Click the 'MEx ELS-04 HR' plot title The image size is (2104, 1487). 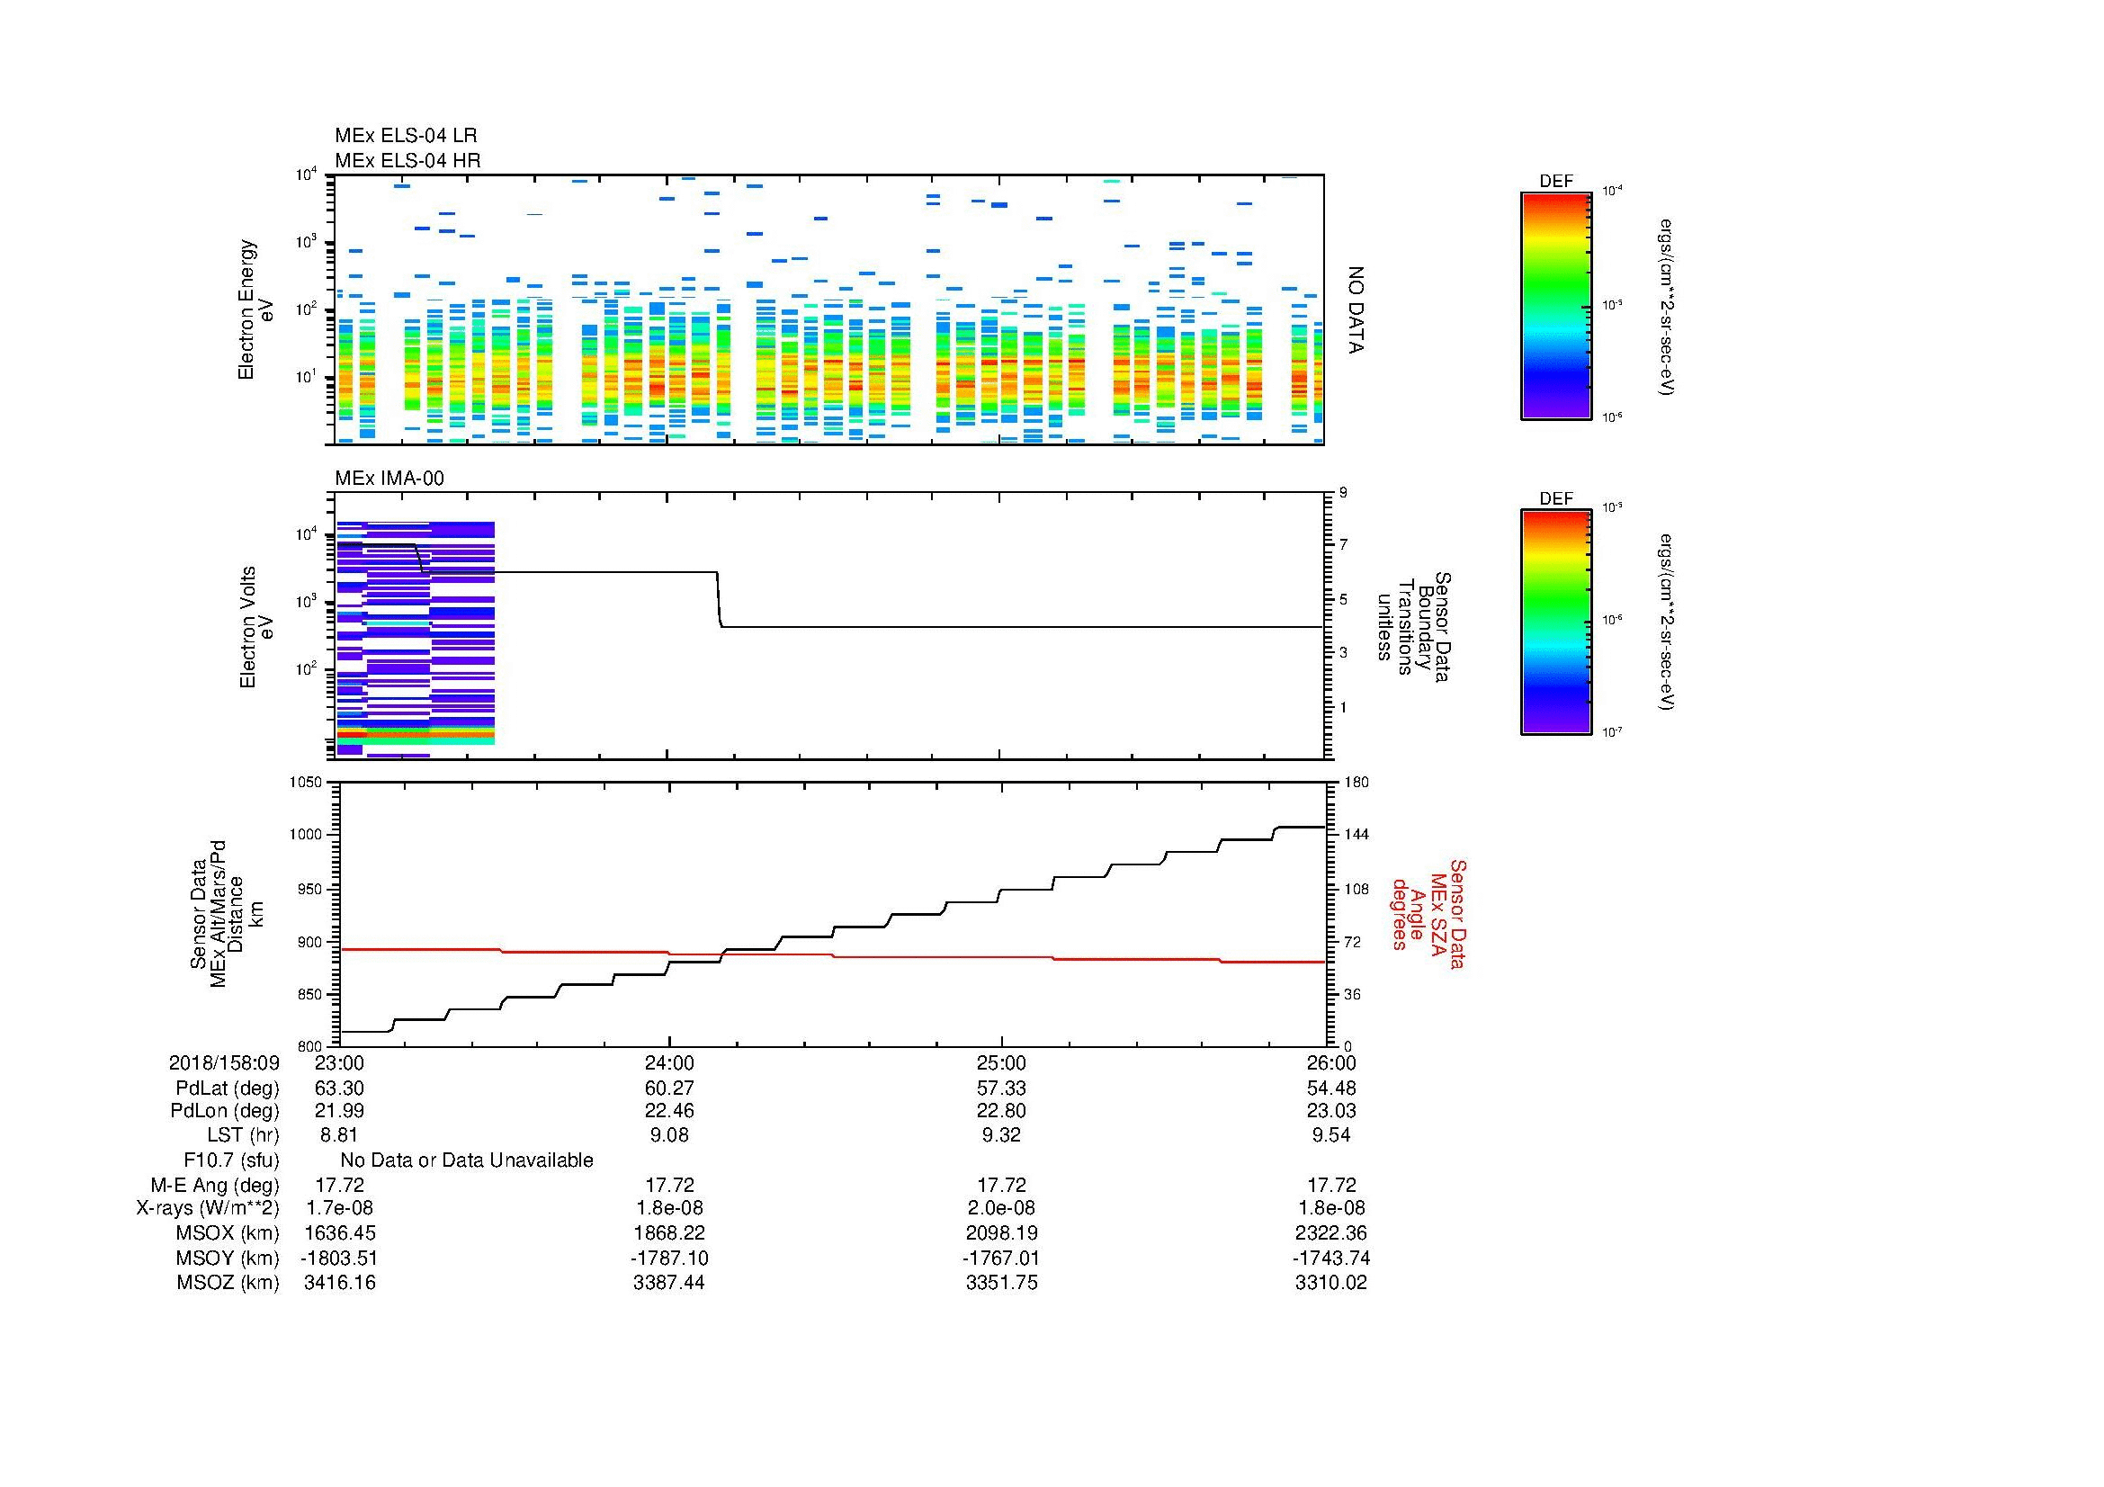tap(407, 160)
